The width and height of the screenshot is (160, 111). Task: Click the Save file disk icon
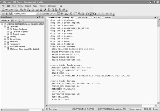tap(41, 10)
